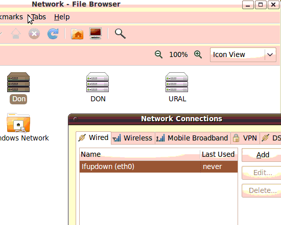Zoom out with the minus magnifier

pos(158,54)
